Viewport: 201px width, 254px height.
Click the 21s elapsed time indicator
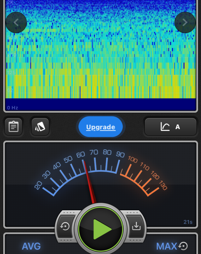point(188,222)
